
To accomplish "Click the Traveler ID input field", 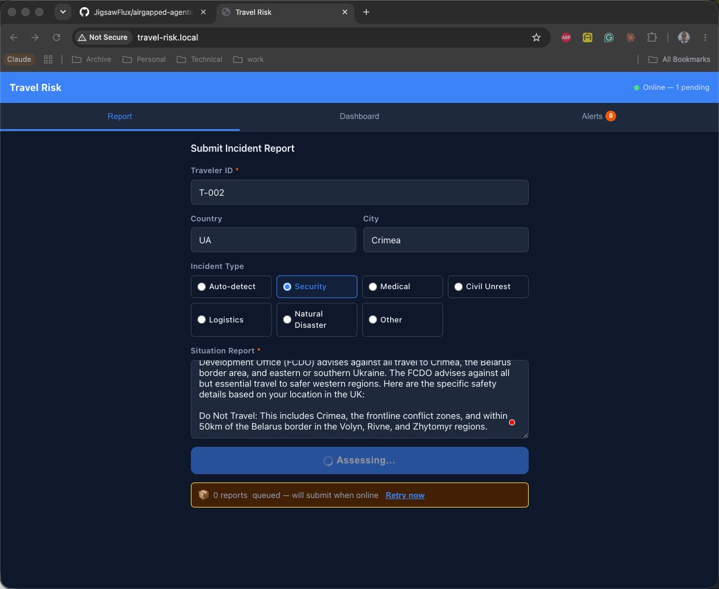I will 360,192.
